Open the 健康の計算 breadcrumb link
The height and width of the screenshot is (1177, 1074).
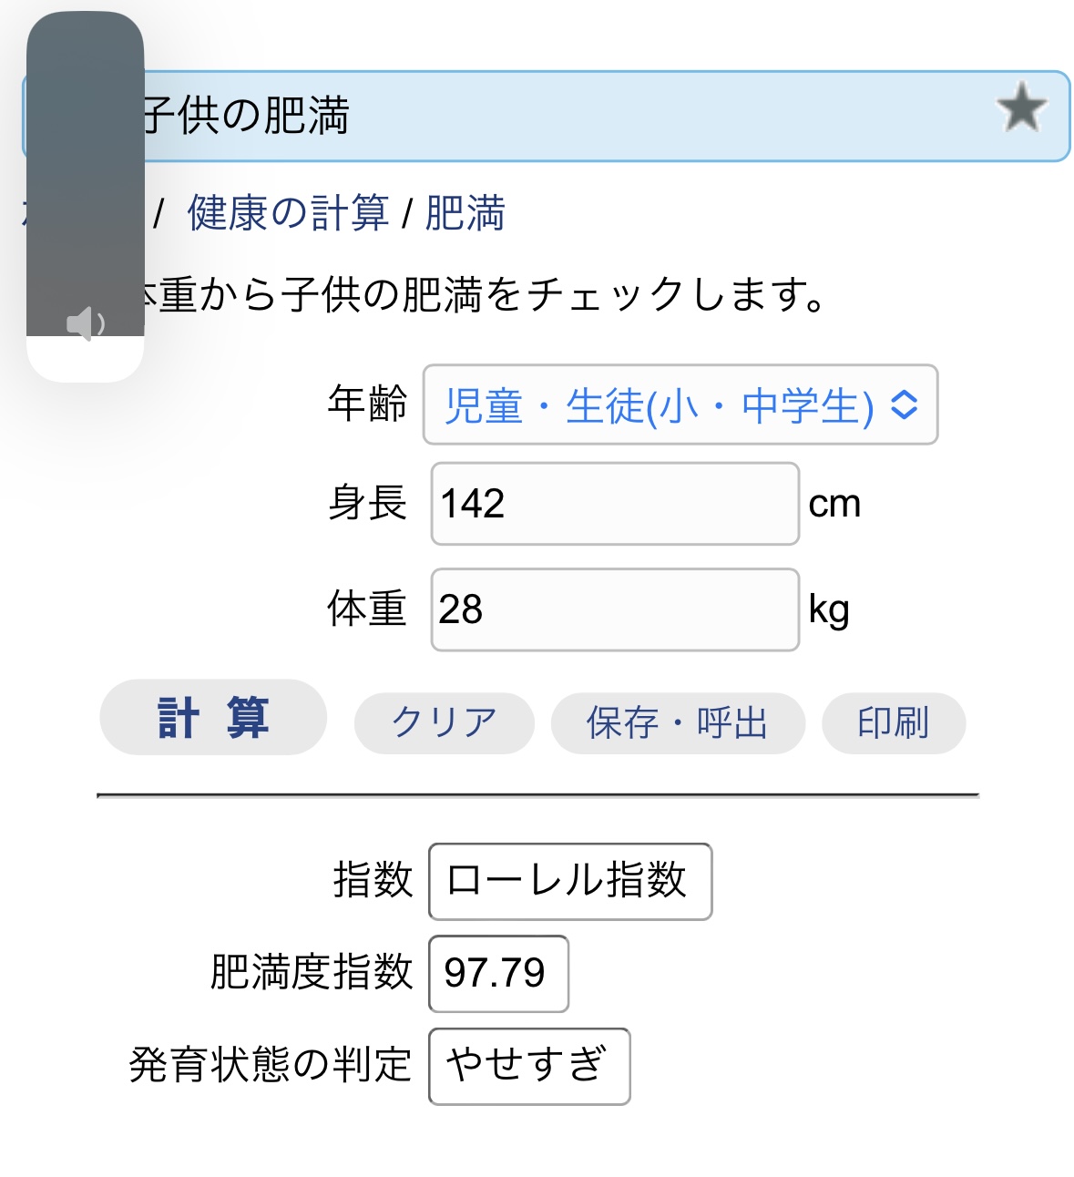point(288,214)
